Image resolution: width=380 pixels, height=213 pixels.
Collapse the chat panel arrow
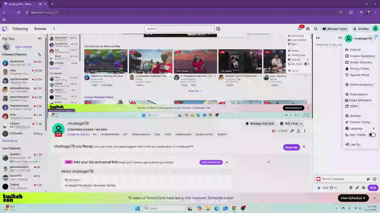[x=318, y=38]
